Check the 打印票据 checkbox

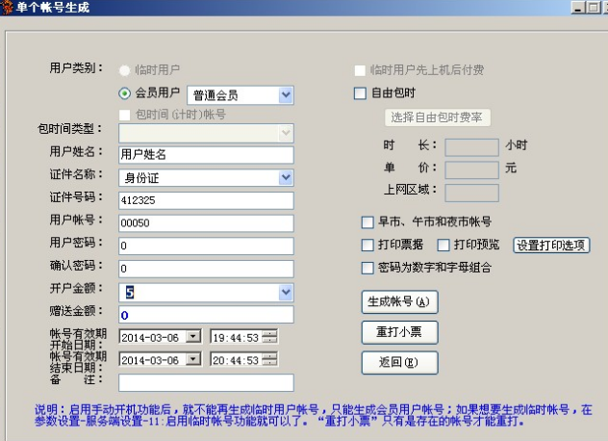pos(367,245)
